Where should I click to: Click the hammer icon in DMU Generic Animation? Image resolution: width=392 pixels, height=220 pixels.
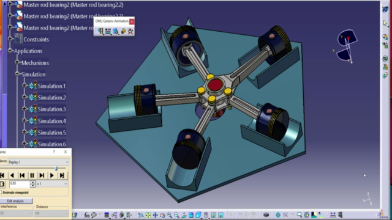click(x=130, y=31)
